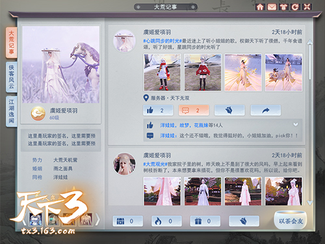The width and height of the screenshot is (325, 244).
Task: Share the first post with arrow button
Action: click(x=266, y=111)
